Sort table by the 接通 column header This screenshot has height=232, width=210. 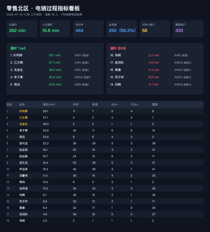[x=95, y=104]
